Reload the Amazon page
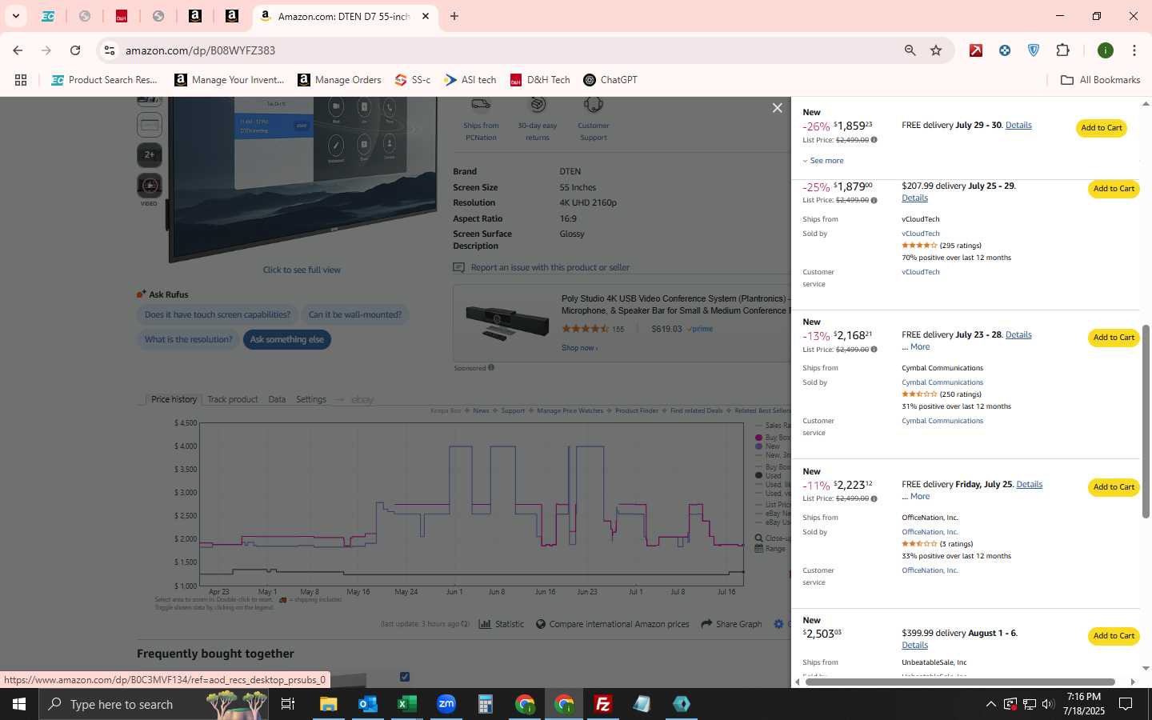Viewport: 1152px width, 720px height. pyautogui.click(x=75, y=50)
